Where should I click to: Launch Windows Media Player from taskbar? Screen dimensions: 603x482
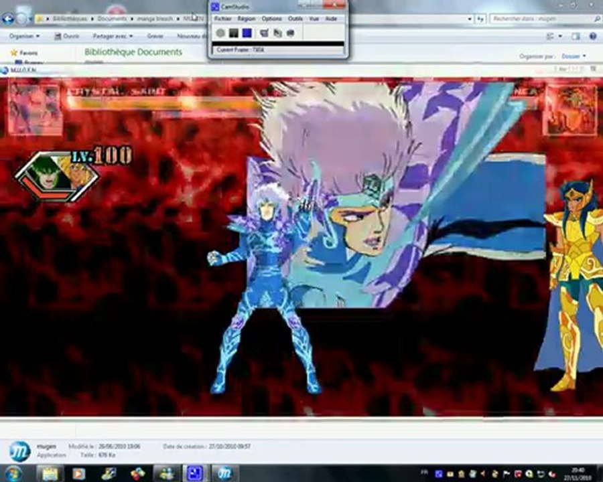click(78, 473)
